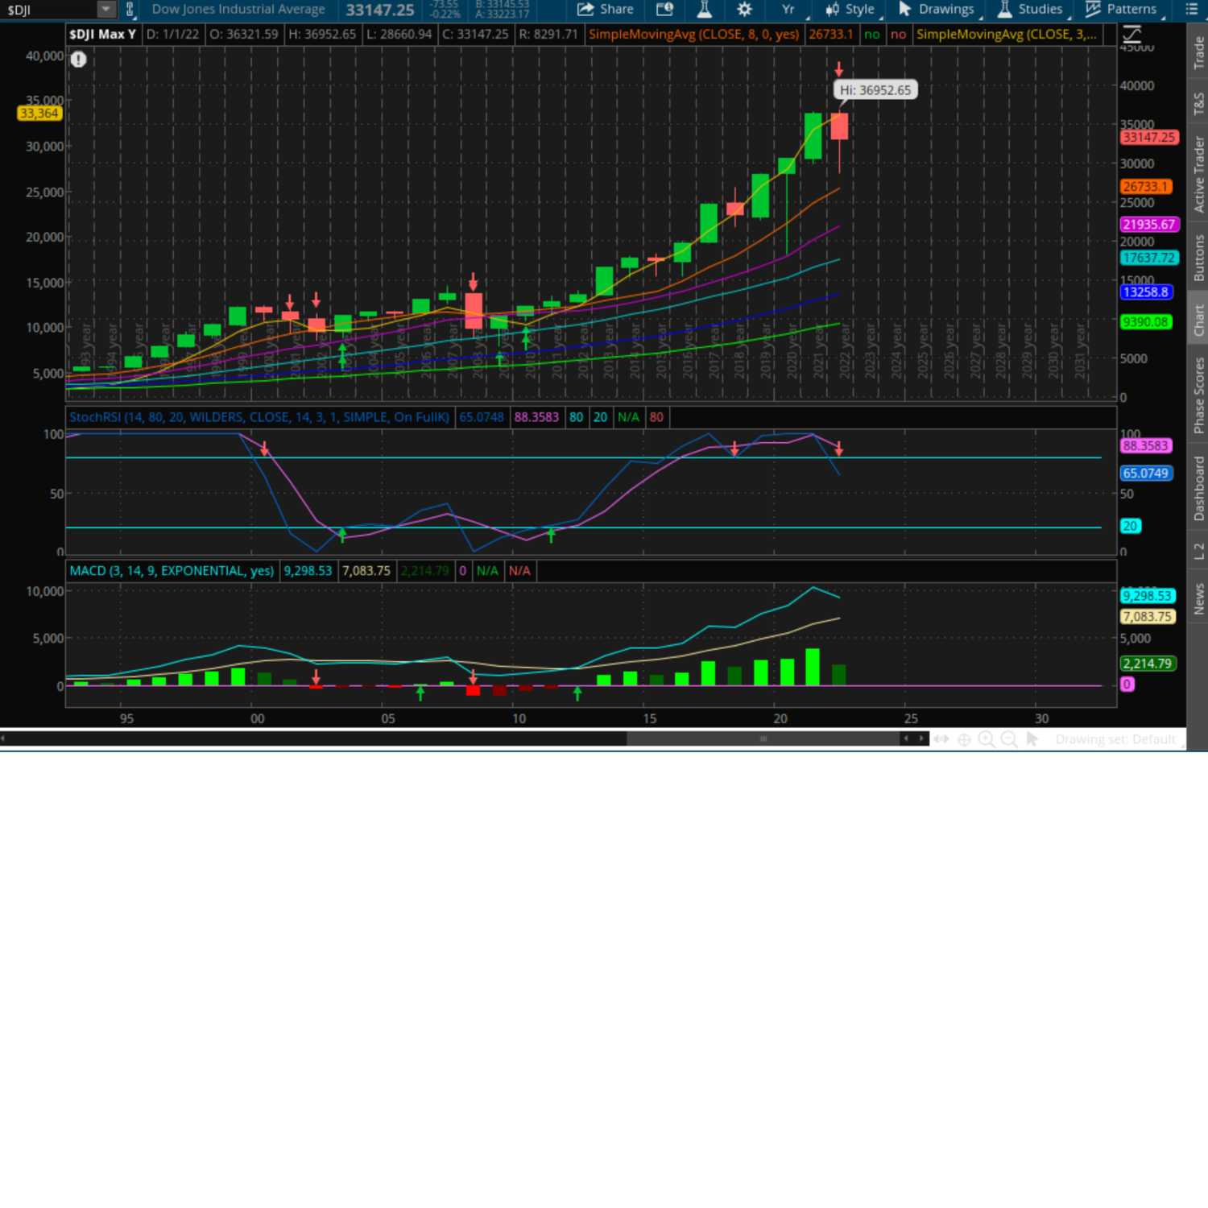The width and height of the screenshot is (1208, 1208).
Task: Open chart settings gear icon
Action: pyautogui.click(x=744, y=10)
